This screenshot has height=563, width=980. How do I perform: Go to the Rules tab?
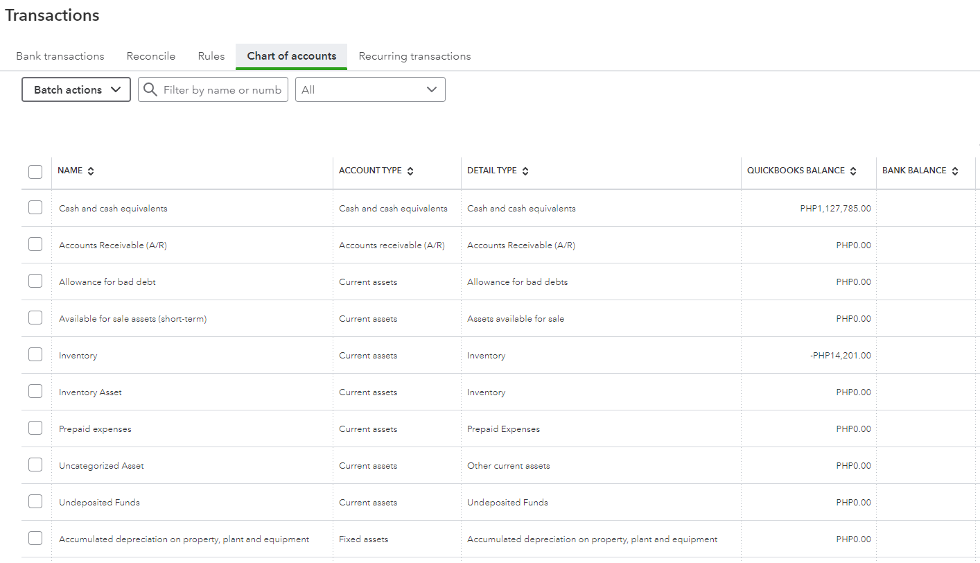(211, 56)
